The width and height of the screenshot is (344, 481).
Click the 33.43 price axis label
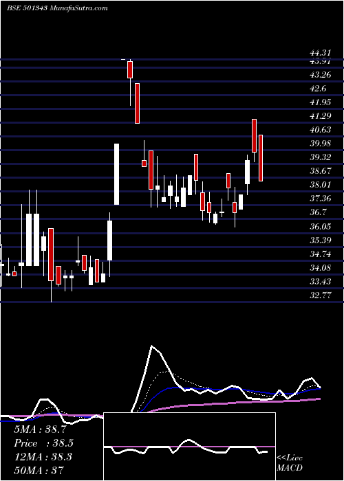click(x=321, y=282)
